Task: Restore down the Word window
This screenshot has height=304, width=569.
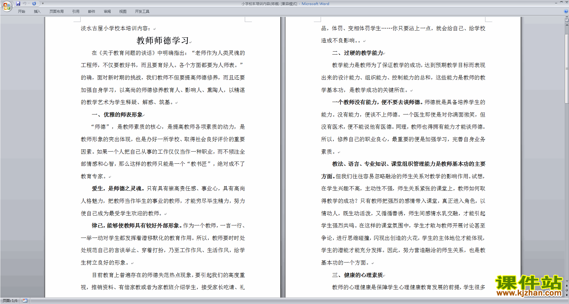Action: tap(561, 3)
